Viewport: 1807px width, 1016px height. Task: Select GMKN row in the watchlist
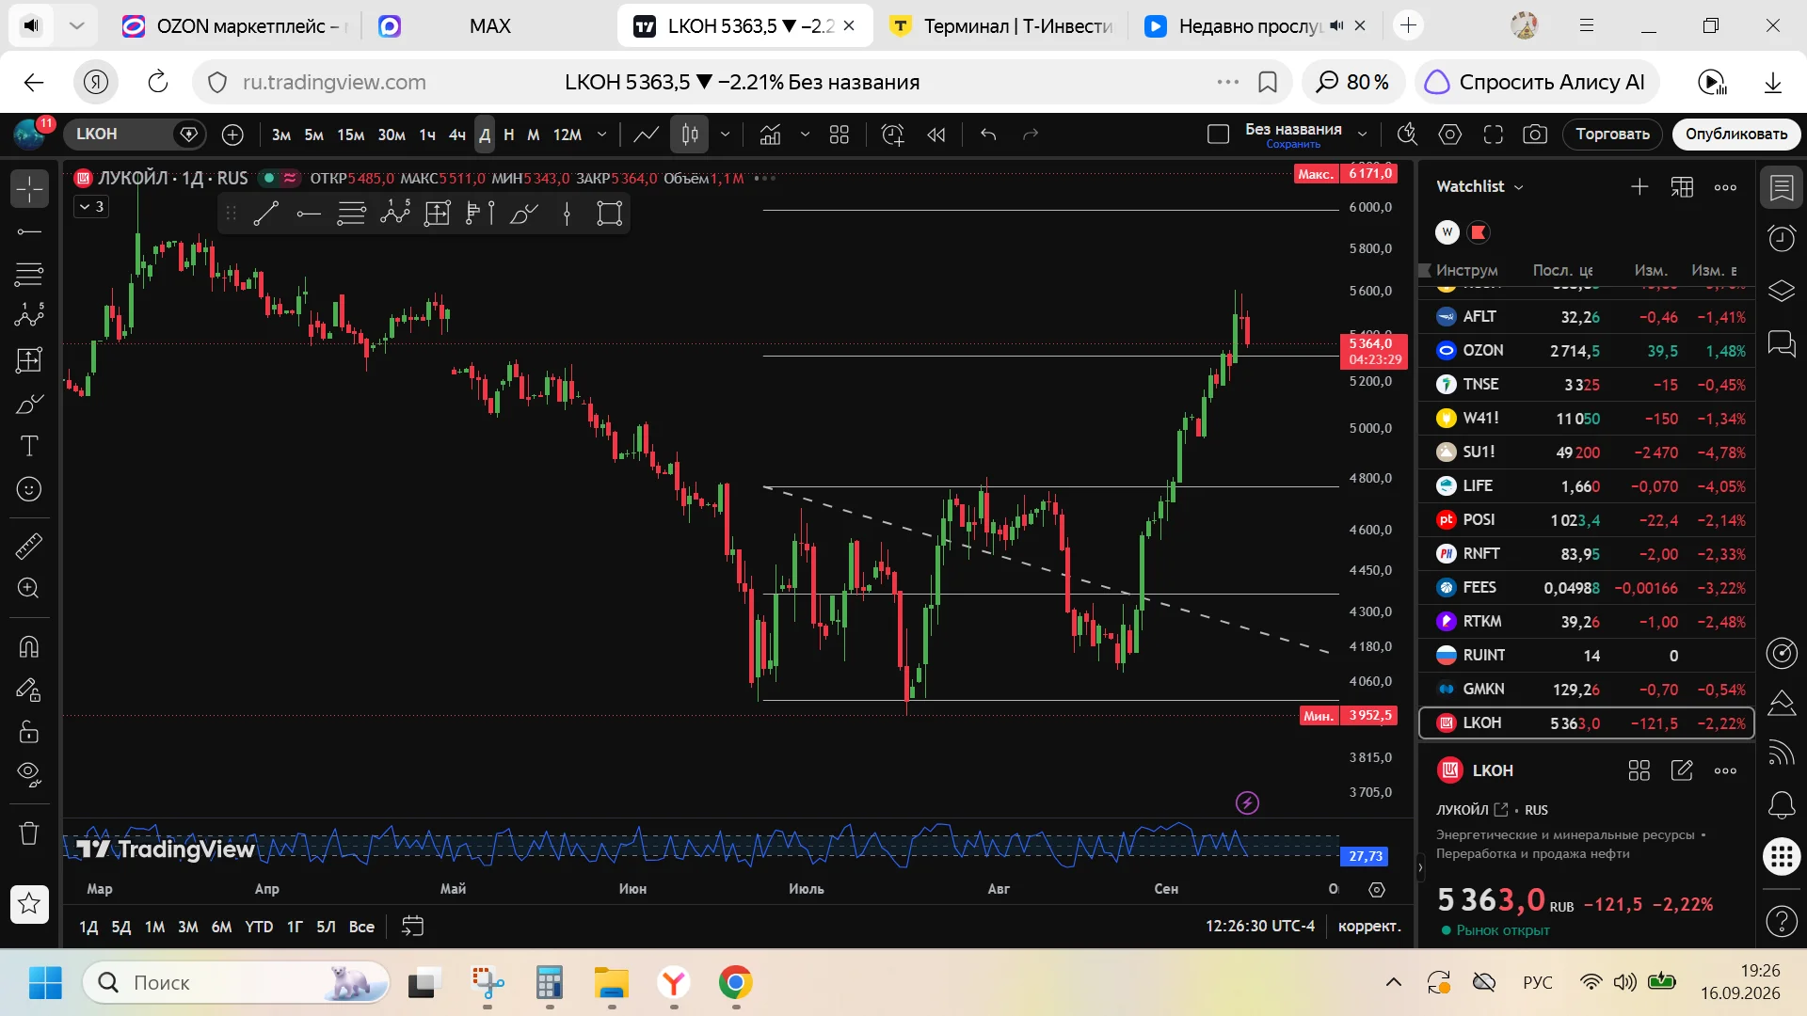(x=1587, y=690)
